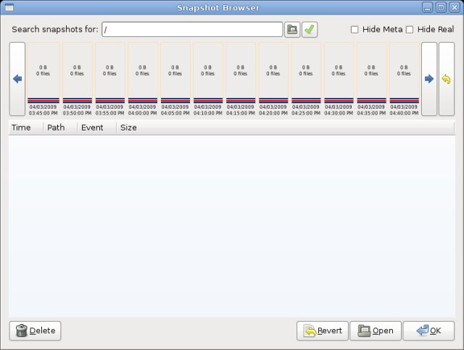Viewport: 464px width, 350px height.
Task: Click the Revert button
Action: [323, 330]
